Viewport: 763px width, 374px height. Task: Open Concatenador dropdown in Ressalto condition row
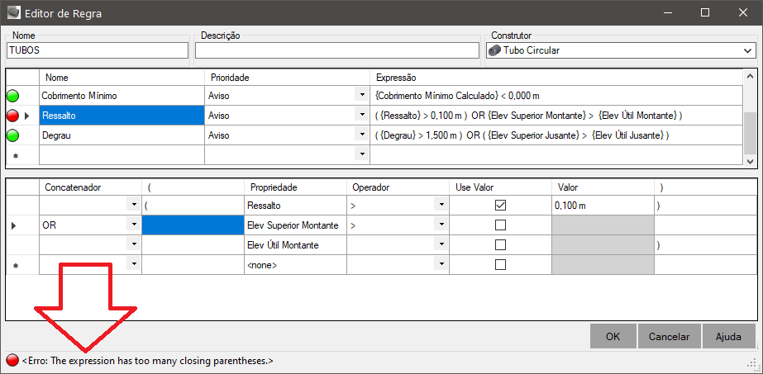(133, 206)
